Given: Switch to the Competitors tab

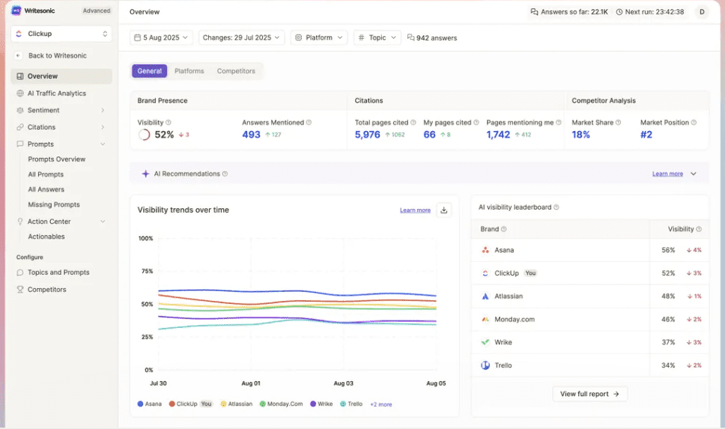Looking at the screenshot, I should pyautogui.click(x=236, y=71).
